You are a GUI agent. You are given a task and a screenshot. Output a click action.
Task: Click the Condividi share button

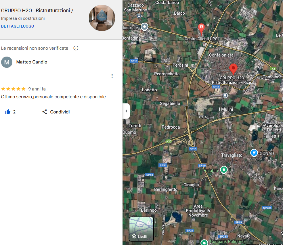(x=56, y=112)
